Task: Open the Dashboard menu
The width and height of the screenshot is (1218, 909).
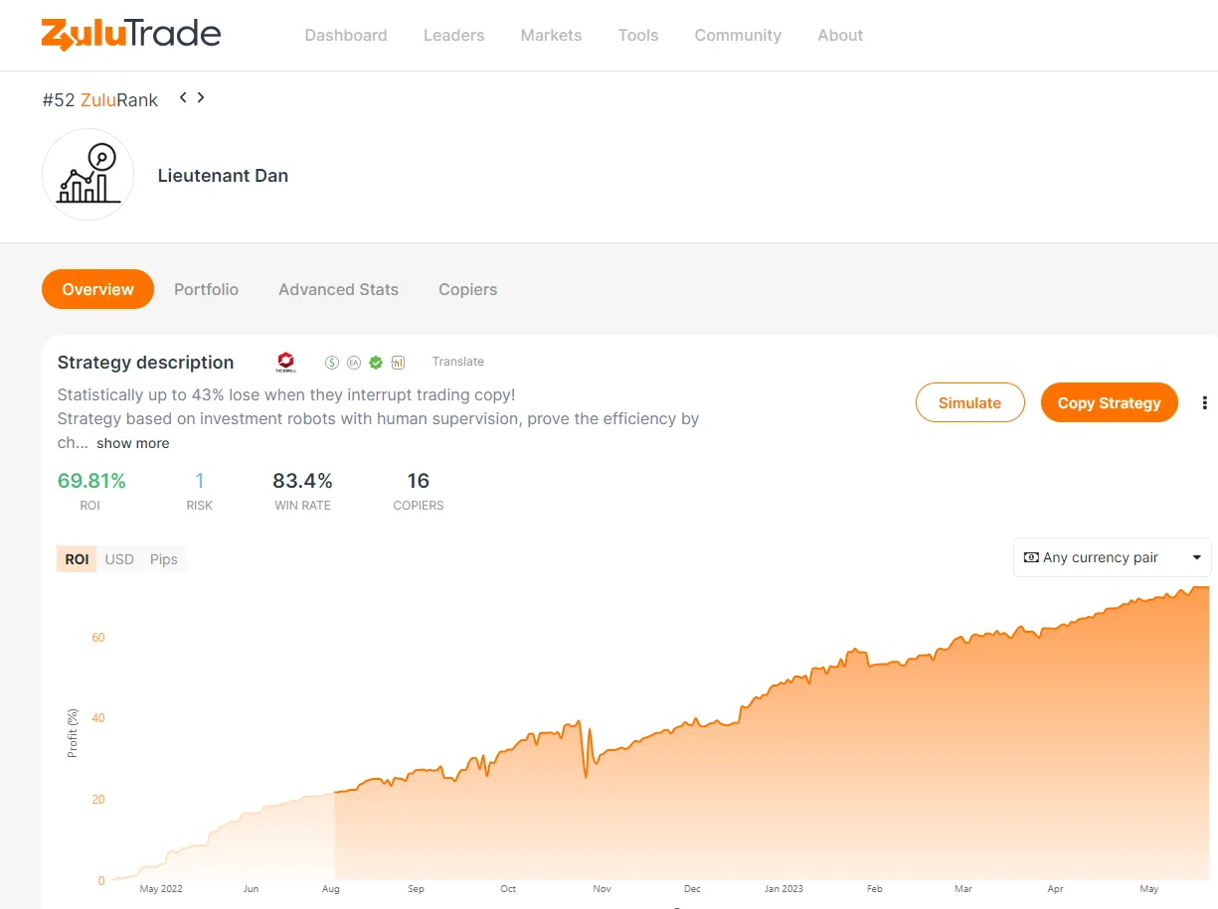Action: [346, 35]
